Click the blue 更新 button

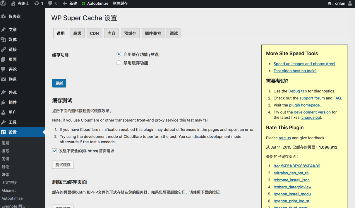click(x=59, y=83)
